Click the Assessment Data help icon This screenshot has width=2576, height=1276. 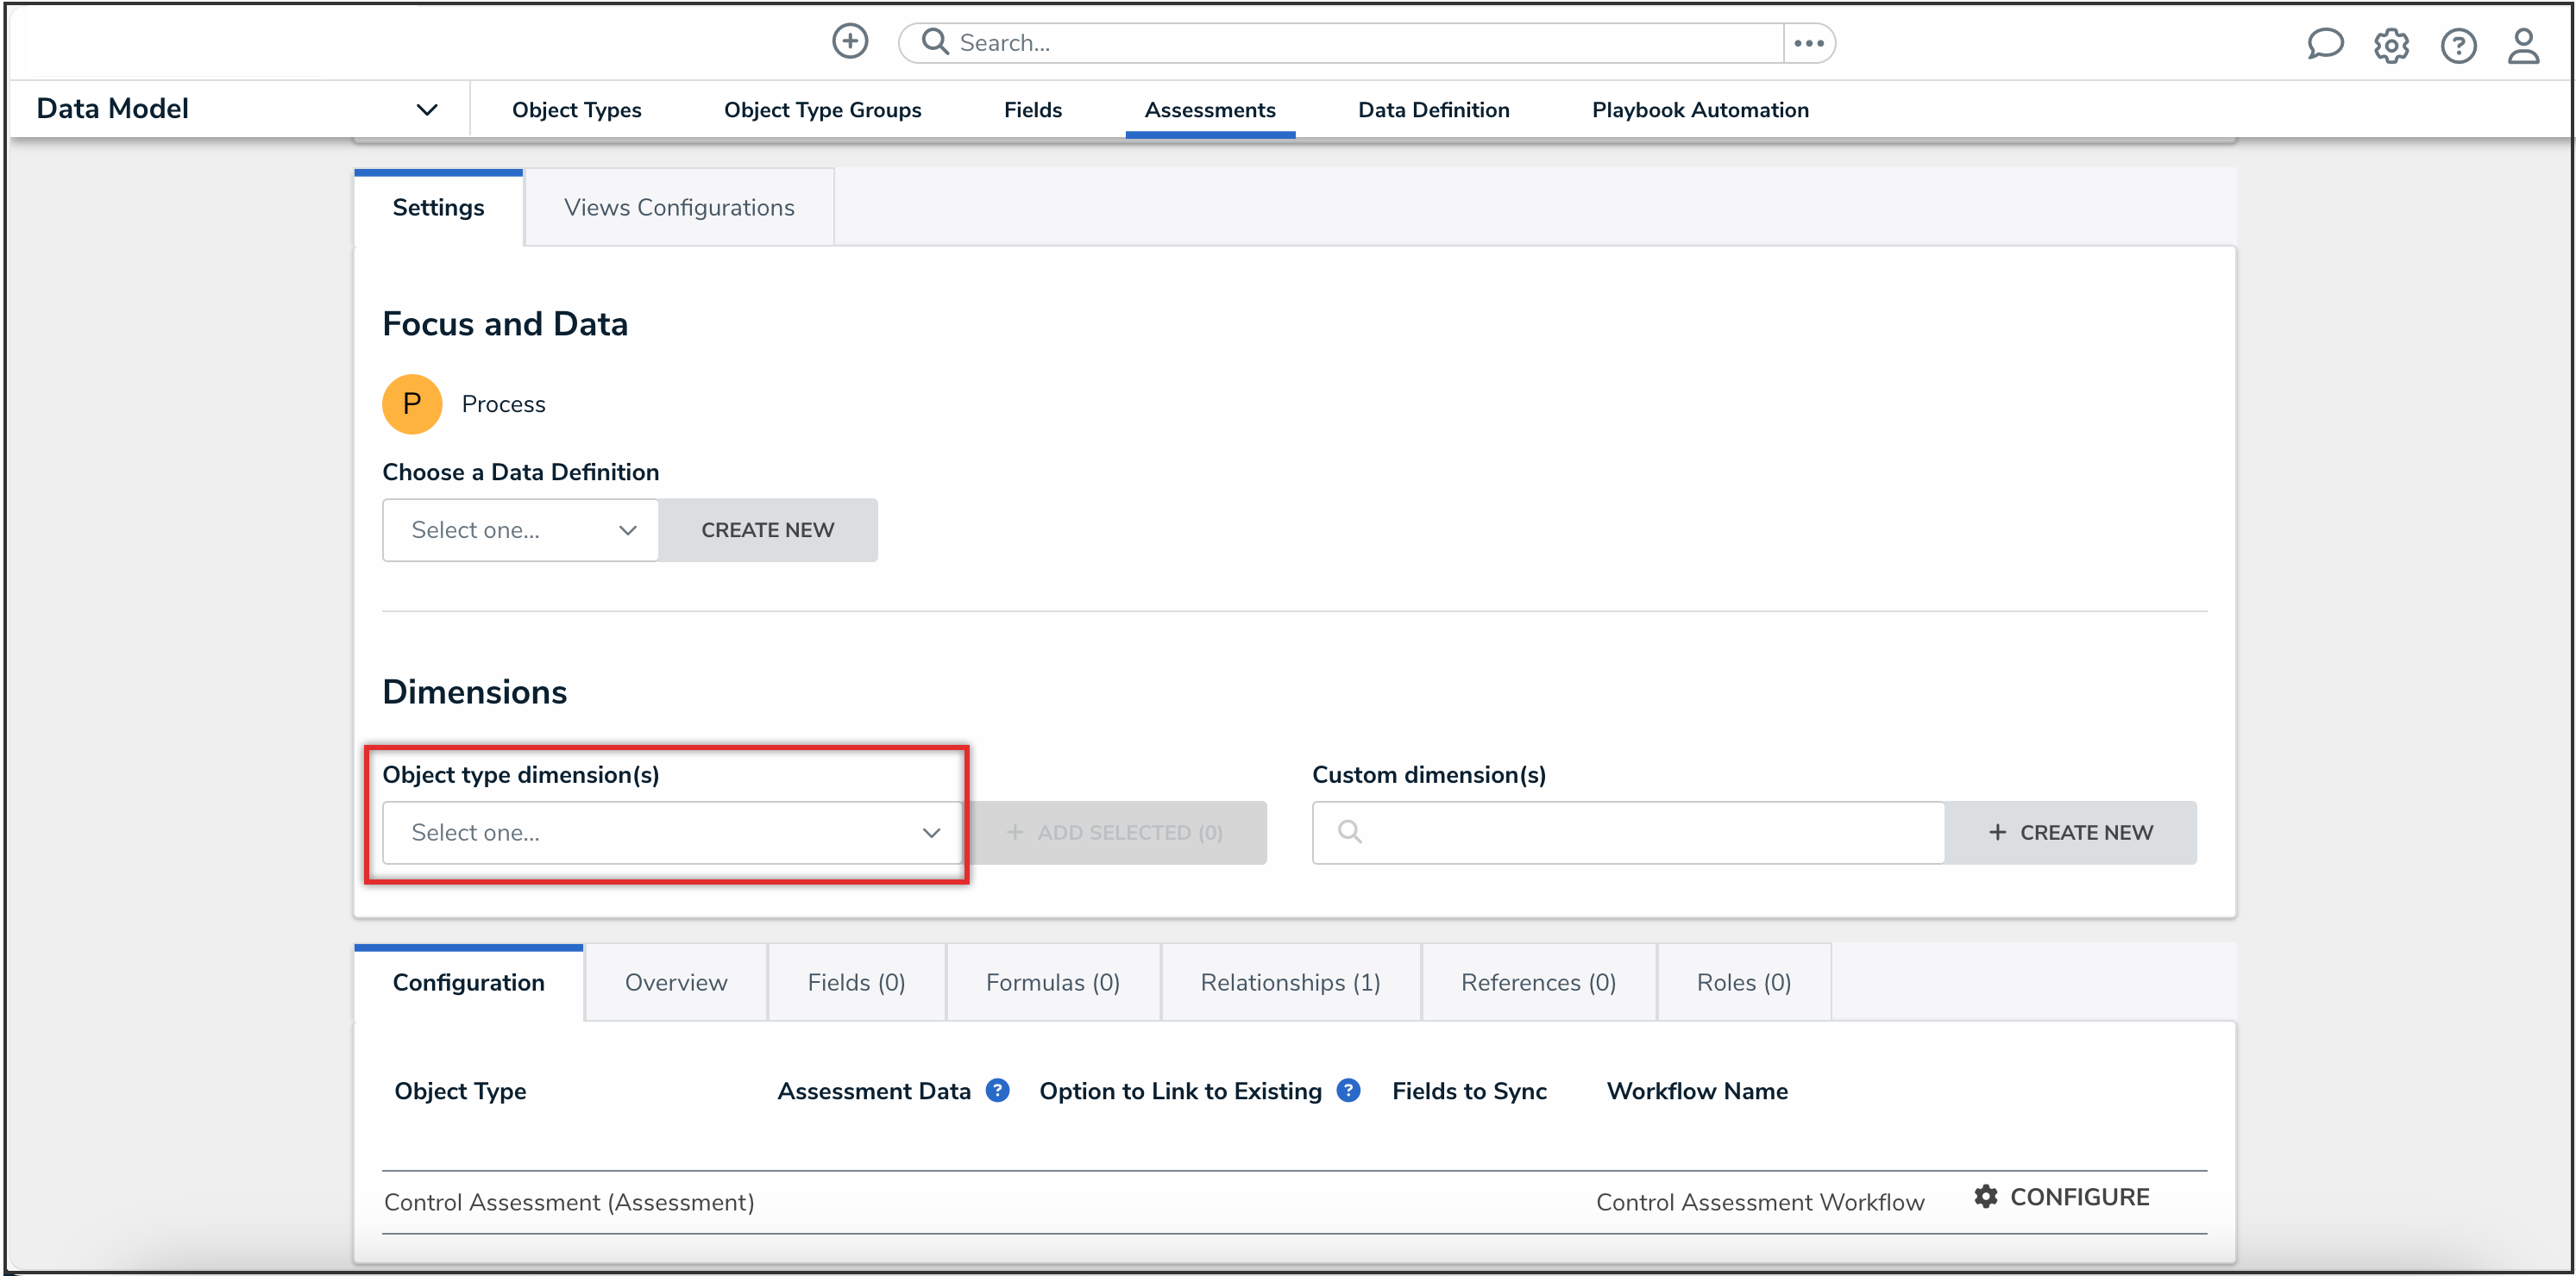tap(997, 1090)
